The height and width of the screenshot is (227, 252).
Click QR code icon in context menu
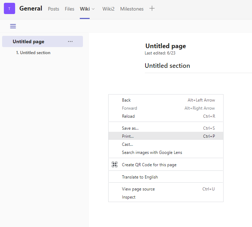[x=115, y=164]
